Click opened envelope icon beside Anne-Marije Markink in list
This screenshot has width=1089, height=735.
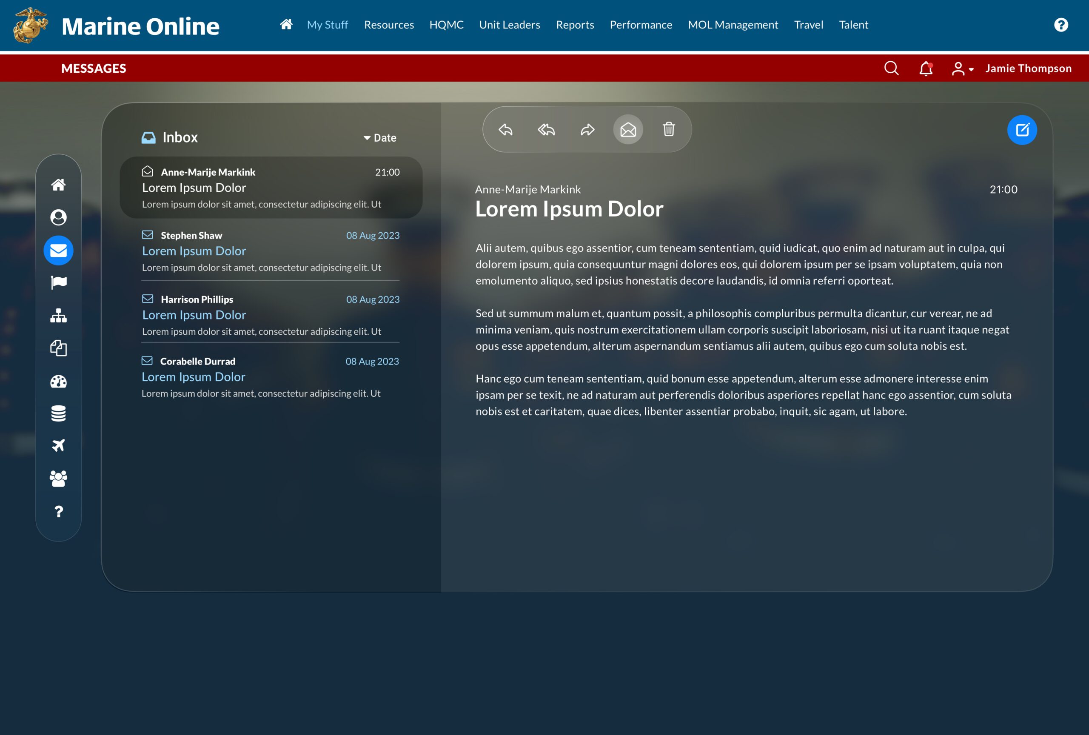point(148,171)
